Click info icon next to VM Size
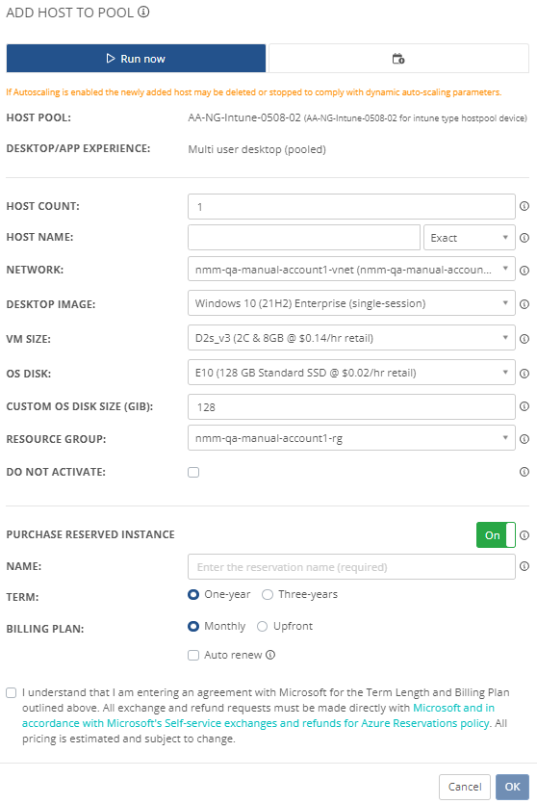The image size is (537, 804). pyautogui.click(x=524, y=339)
